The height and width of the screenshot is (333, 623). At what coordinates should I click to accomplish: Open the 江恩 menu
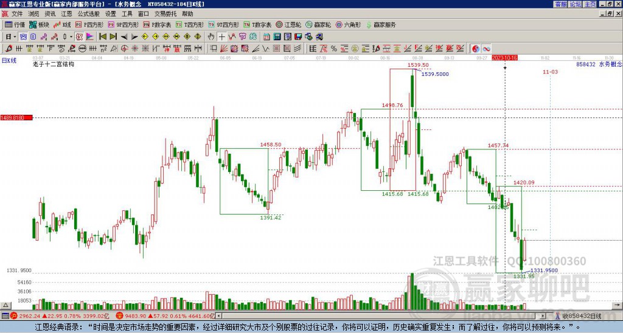click(x=66, y=14)
